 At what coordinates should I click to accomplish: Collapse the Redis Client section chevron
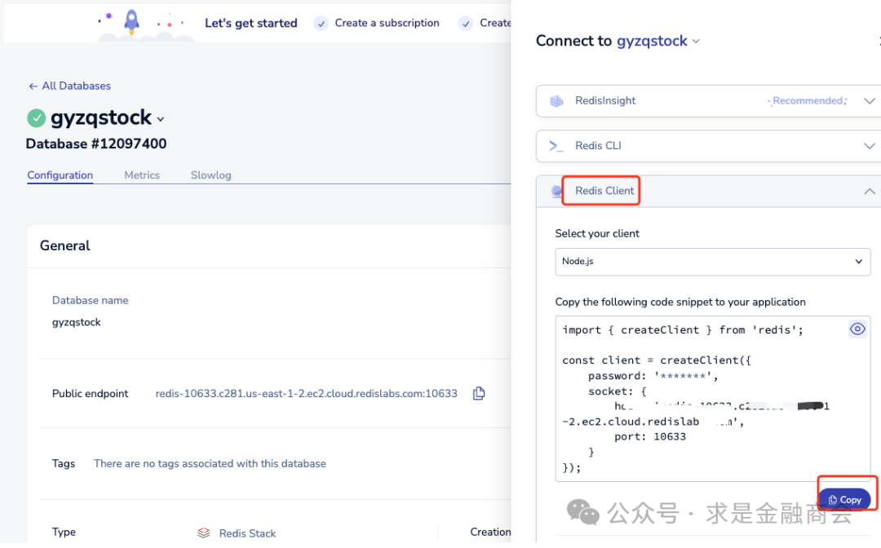(x=870, y=192)
